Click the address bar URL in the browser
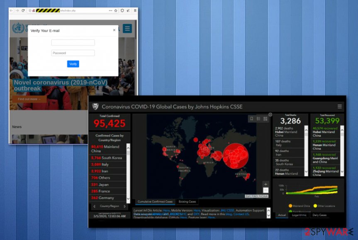The width and height of the screenshot is (358, 240). point(68,10)
